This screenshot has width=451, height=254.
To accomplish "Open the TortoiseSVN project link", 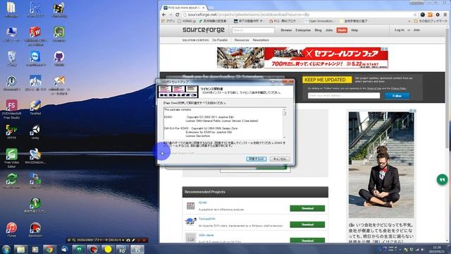I will pyautogui.click(x=206, y=219).
